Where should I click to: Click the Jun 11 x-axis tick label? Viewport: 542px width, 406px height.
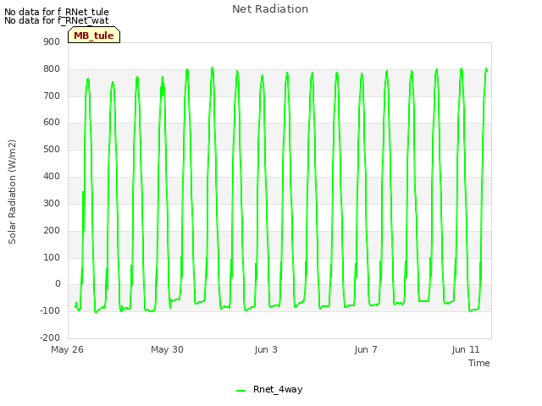coord(466,349)
